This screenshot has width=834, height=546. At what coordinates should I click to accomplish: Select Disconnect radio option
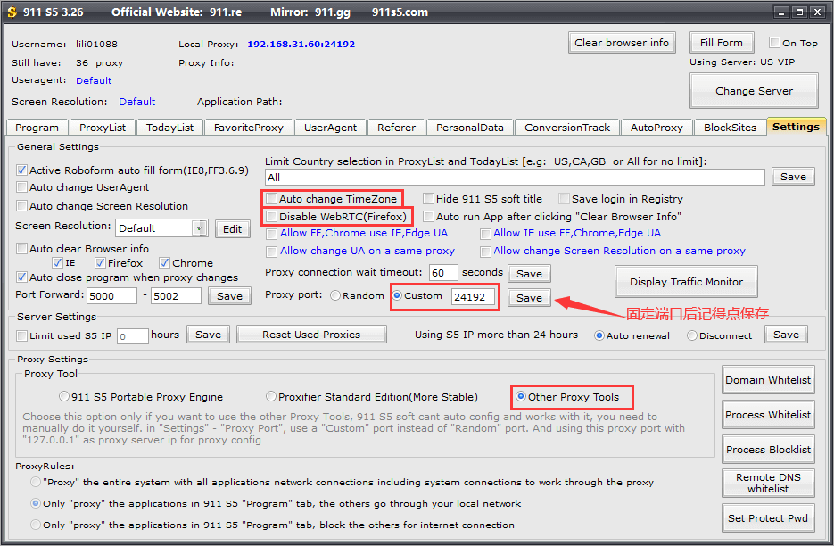point(692,335)
